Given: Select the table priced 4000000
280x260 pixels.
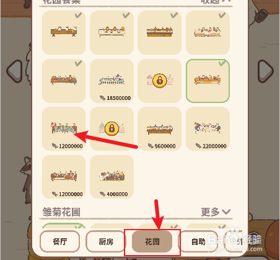Looking at the screenshot, I should 112,177.
